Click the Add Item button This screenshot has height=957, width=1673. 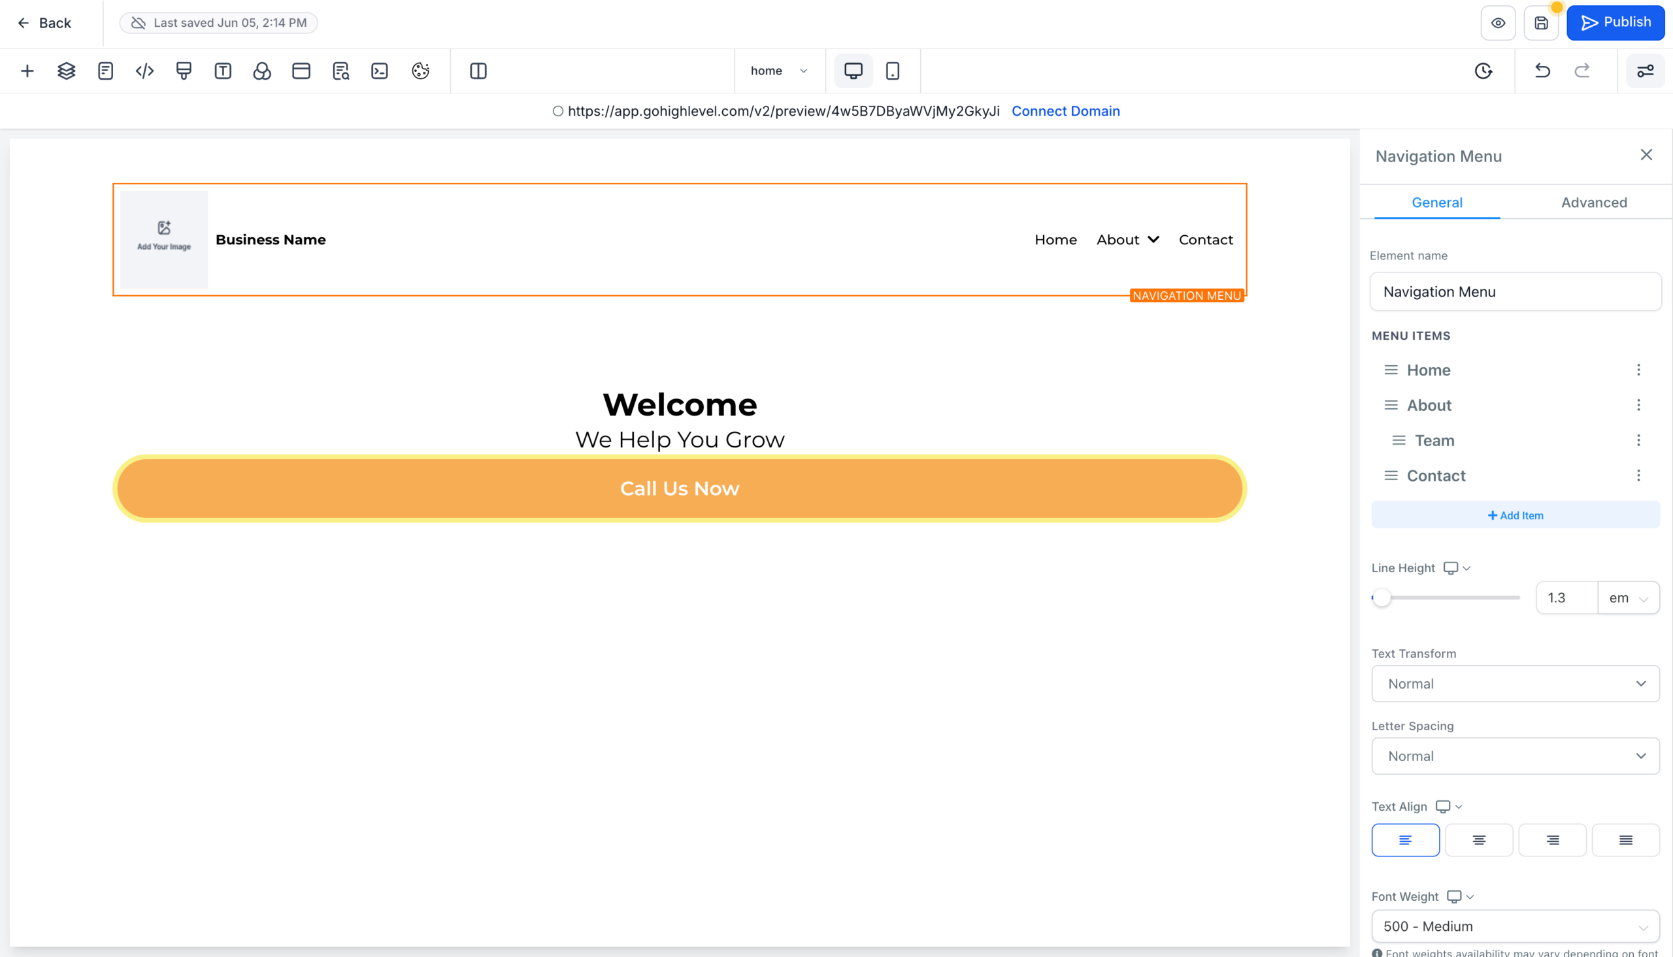[x=1515, y=515]
